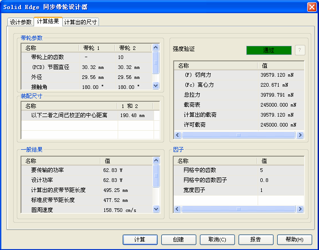This screenshot has width=319, height=250.
Task: Click the question mark help icon button
Action: [x=299, y=50]
